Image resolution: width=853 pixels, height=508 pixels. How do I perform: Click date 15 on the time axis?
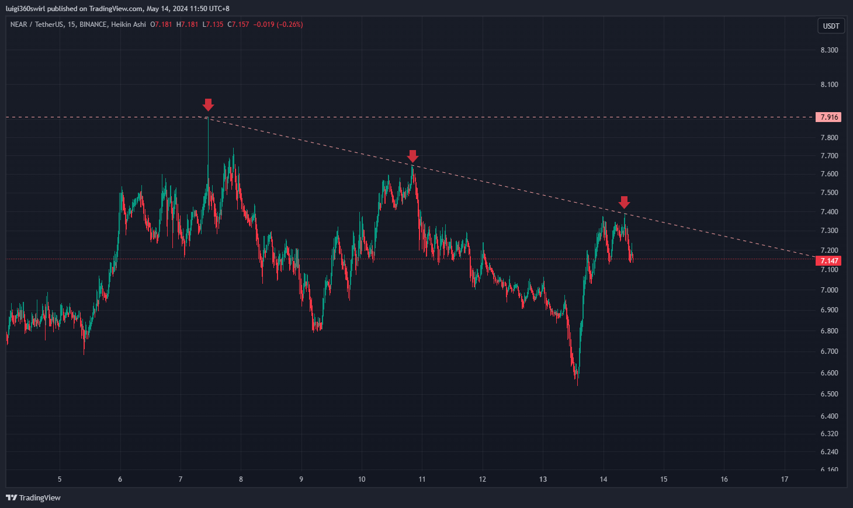coord(664,479)
